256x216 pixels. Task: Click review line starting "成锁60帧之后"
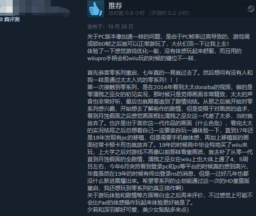tap(158, 44)
